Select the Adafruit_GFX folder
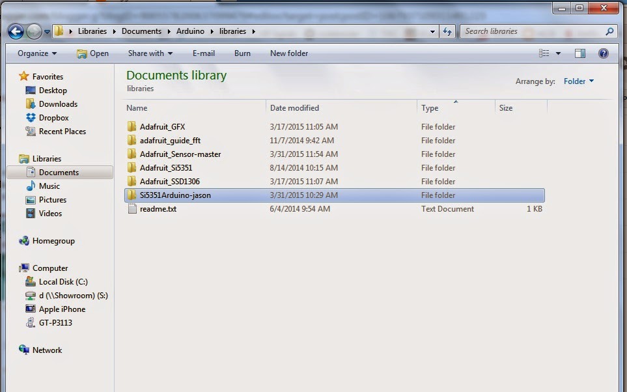The width and height of the screenshot is (627, 392). (x=162, y=127)
